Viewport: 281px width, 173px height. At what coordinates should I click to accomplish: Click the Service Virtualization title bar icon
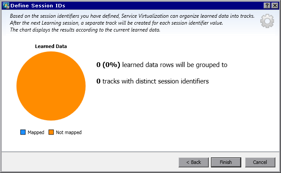click(6, 5)
